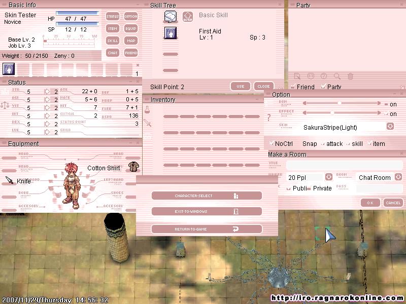Viewport: 406px width, 304px height.
Task: Click the magnifier icon in Party window
Action: point(337,76)
